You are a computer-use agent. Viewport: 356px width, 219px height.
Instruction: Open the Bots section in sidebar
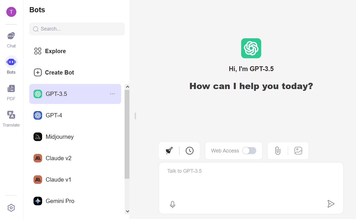coord(11,65)
